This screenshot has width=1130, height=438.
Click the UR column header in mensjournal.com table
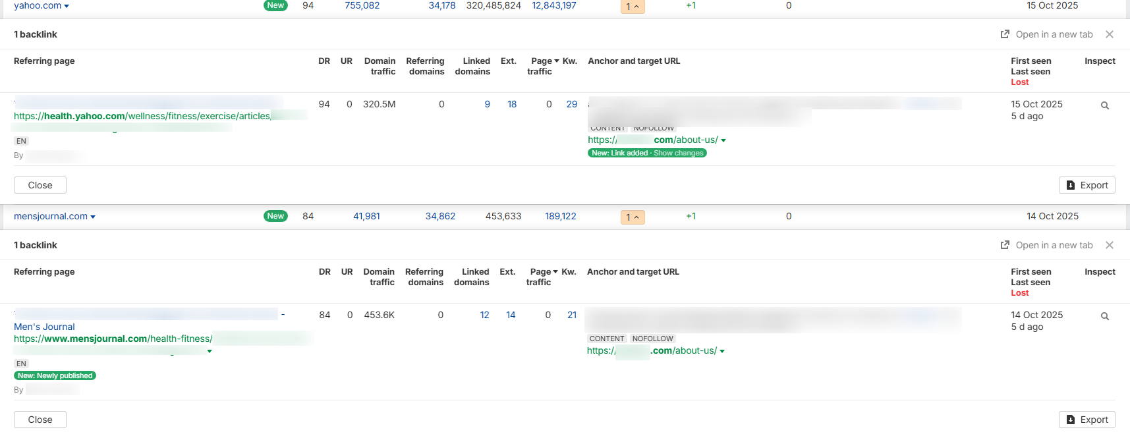[x=347, y=271]
